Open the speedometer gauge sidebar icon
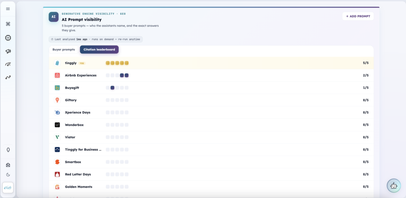This screenshot has height=198, width=406. pyautogui.click(x=8, y=65)
